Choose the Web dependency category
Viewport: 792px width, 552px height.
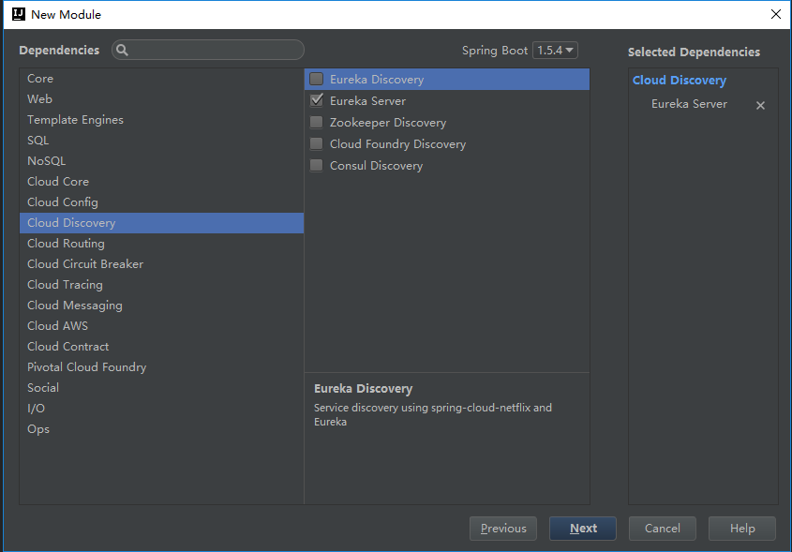pos(39,99)
